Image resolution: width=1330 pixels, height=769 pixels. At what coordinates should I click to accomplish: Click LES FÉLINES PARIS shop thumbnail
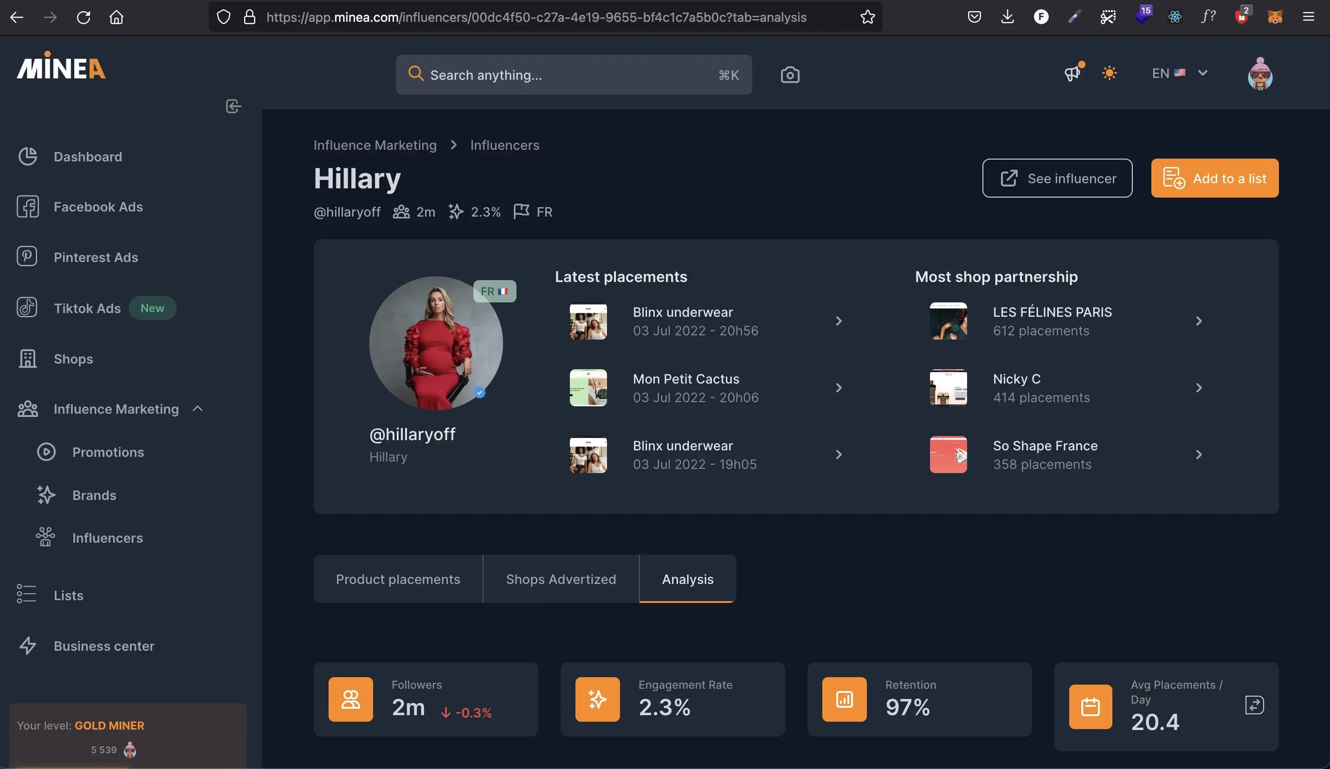point(948,320)
